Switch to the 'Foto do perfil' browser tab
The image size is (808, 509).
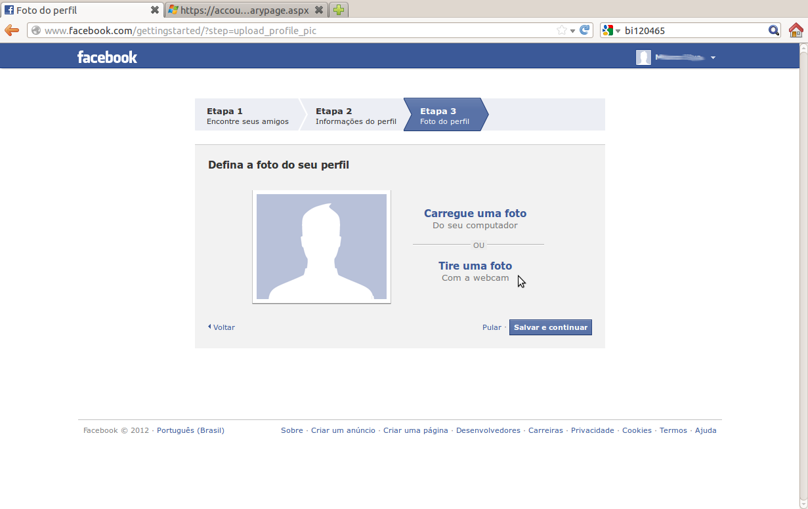coord(82,10)
